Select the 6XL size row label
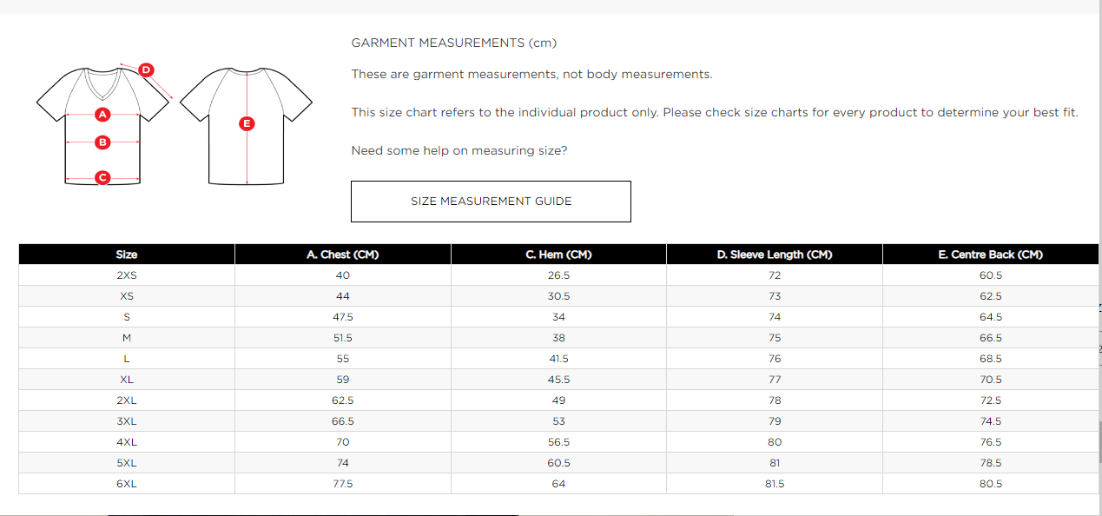Viewport: 1102px width, 516px height. [x=127, y=484]
